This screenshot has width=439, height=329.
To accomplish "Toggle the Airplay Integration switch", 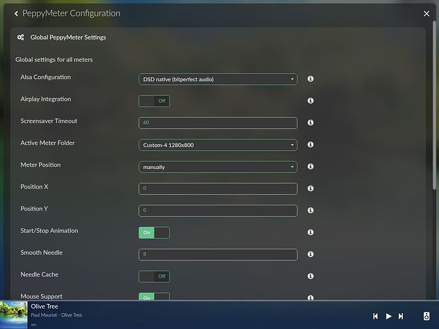I will click(154, 101).
